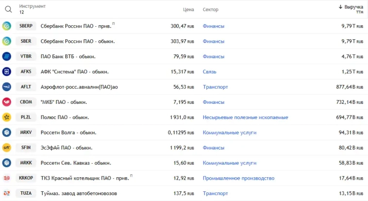Click the TUZA company logo icon
368x201 pixels.
7,193
